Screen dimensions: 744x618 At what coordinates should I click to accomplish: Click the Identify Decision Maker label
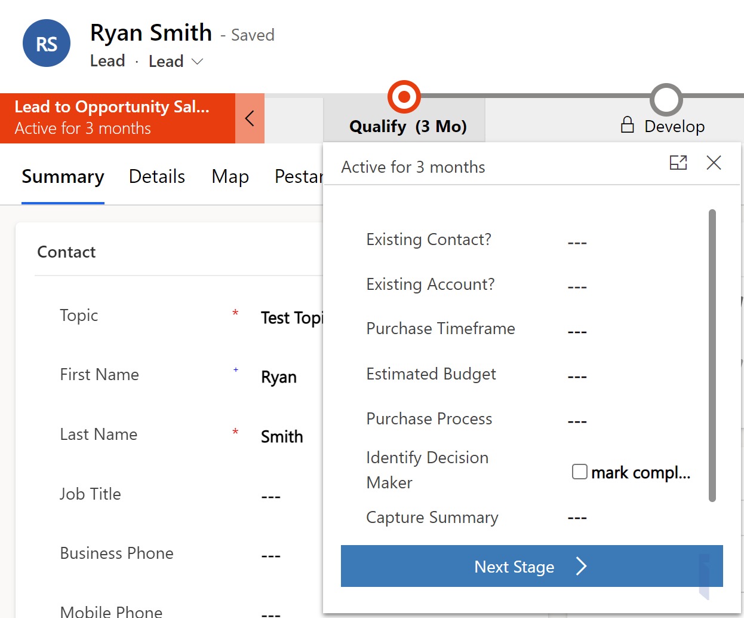428,470
